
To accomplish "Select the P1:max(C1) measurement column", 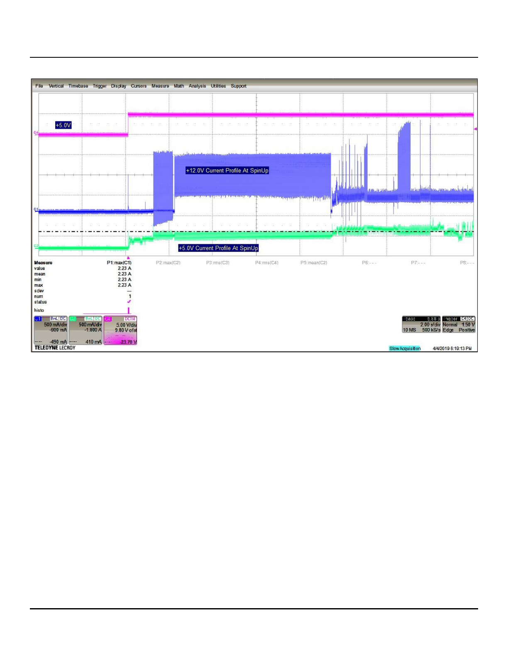I will tap(119, 263).
